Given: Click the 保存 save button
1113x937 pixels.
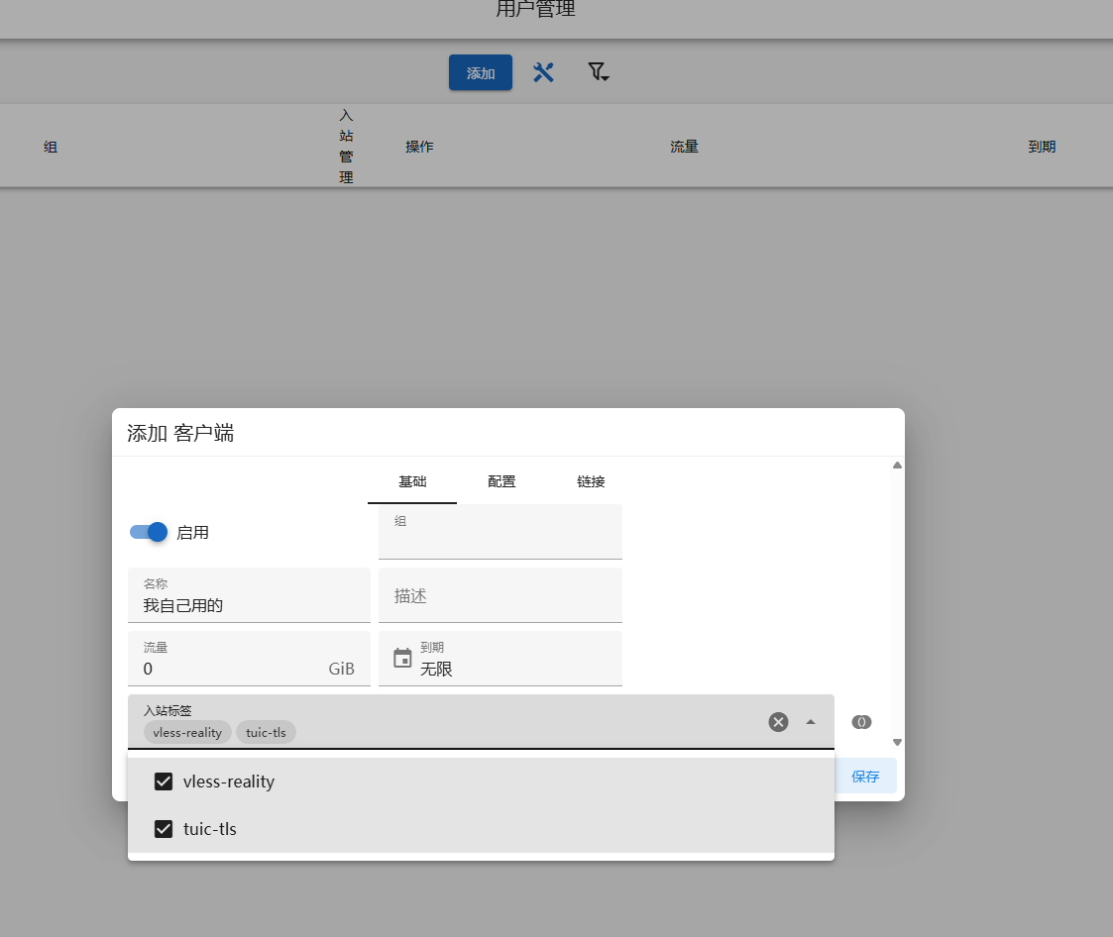Looking at the screenshot, I should point(865,777).
